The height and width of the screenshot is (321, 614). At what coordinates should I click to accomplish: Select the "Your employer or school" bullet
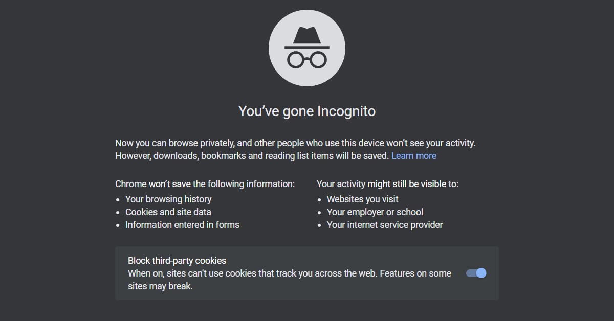tap(375, 212)
